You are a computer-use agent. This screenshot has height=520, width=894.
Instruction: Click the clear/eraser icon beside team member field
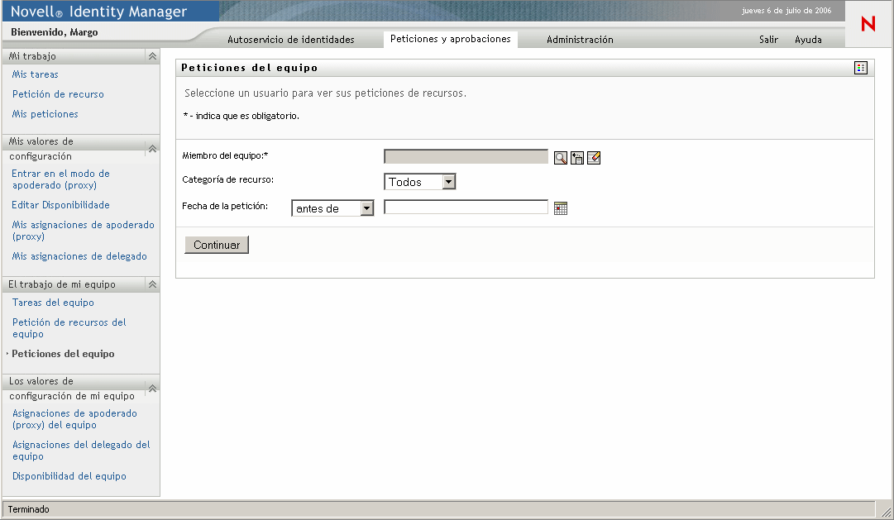point(594,158)
